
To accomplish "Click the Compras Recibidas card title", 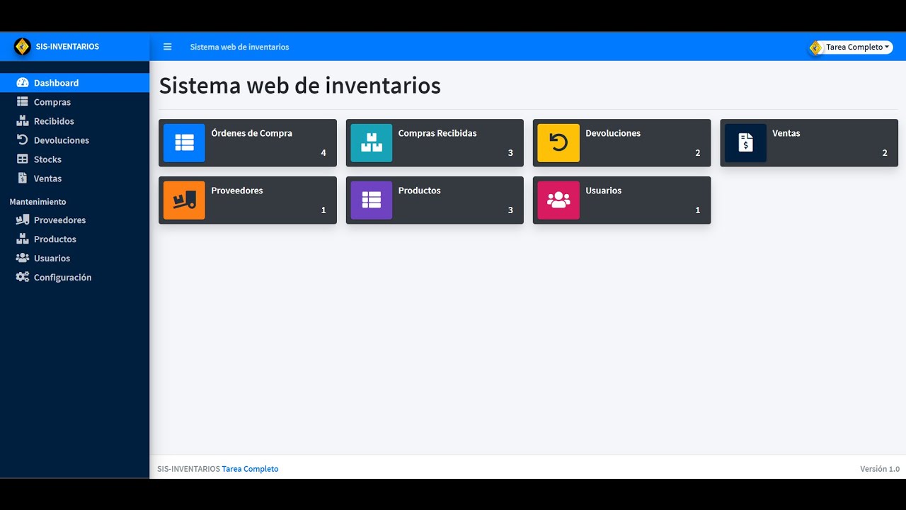I will (437, 133).
